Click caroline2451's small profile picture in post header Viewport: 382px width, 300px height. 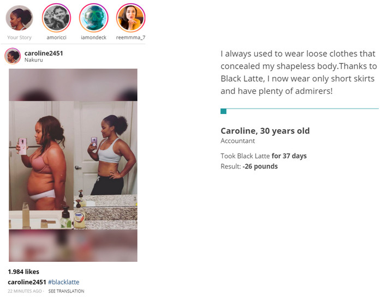click(x=13, y=56)
